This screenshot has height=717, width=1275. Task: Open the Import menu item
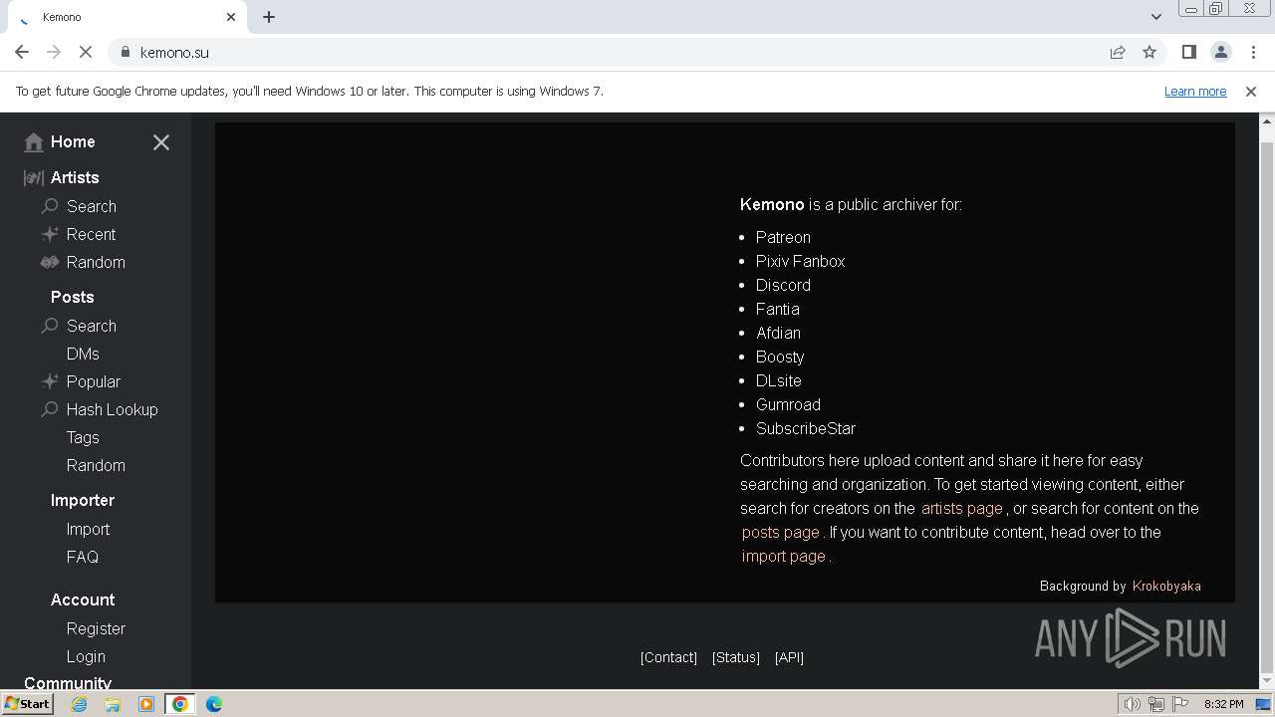click(x=88, y=529)
